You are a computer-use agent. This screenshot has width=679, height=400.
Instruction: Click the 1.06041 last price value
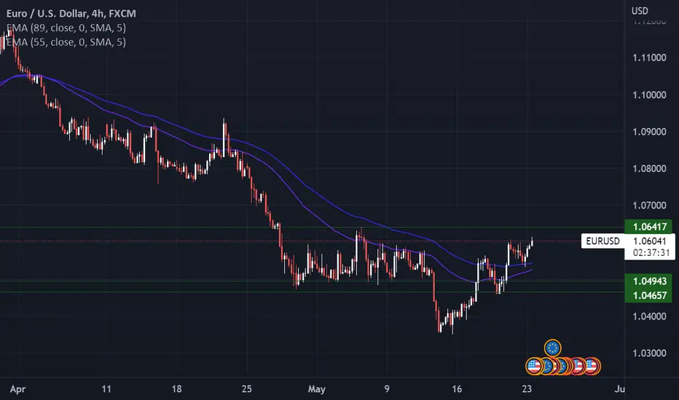point(650,241)
